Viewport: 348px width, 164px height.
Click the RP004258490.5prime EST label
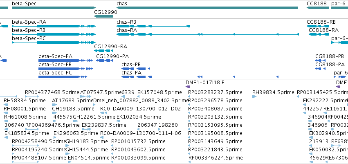pos(39,142)
